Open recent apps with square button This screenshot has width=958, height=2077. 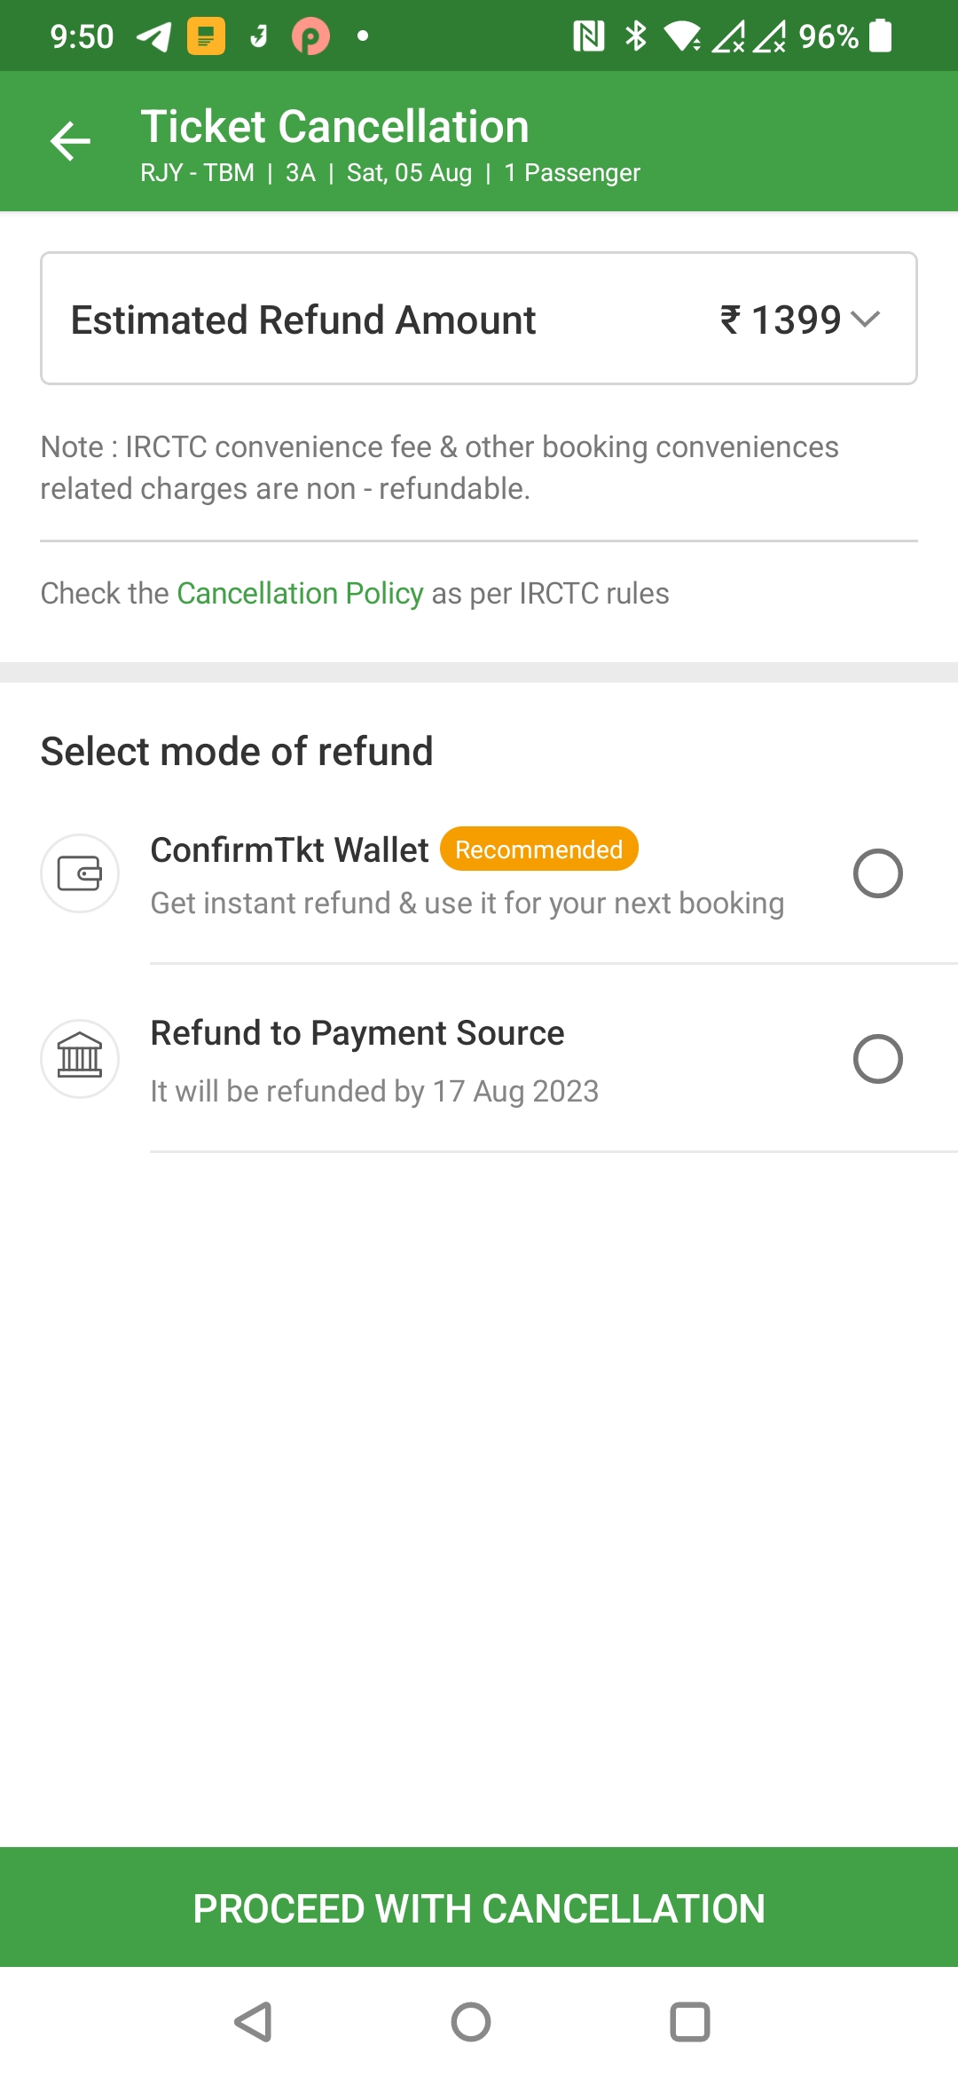pos(689,2022)
